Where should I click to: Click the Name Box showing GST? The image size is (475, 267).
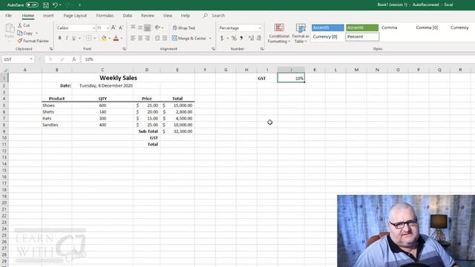(x=18, y=59)
